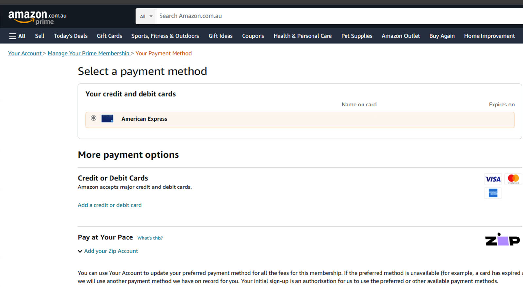This screenshot has height=294, width=523.
Task: Click Add a credit or debit card
Action: (x=110, y=205)
